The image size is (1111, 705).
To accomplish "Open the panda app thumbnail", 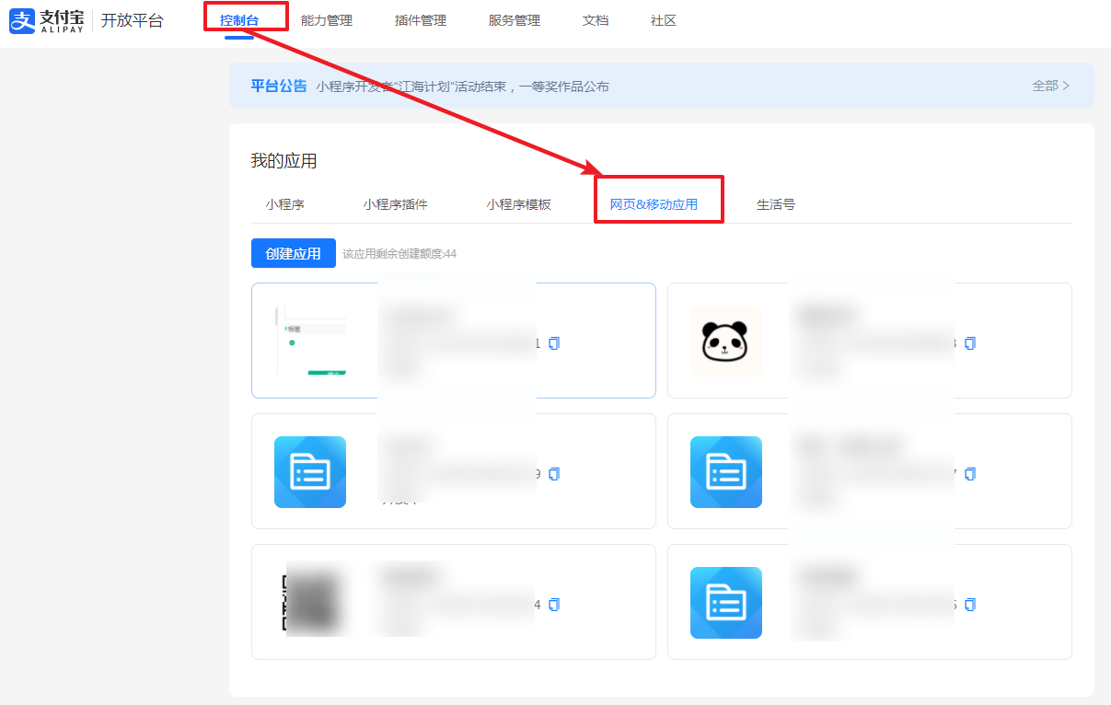I will 726,341.
